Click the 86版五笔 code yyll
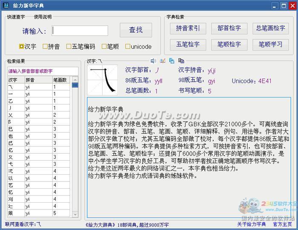The width and height of the screenshot is (298, 230). pyautogui.click(x=158, y=81)
